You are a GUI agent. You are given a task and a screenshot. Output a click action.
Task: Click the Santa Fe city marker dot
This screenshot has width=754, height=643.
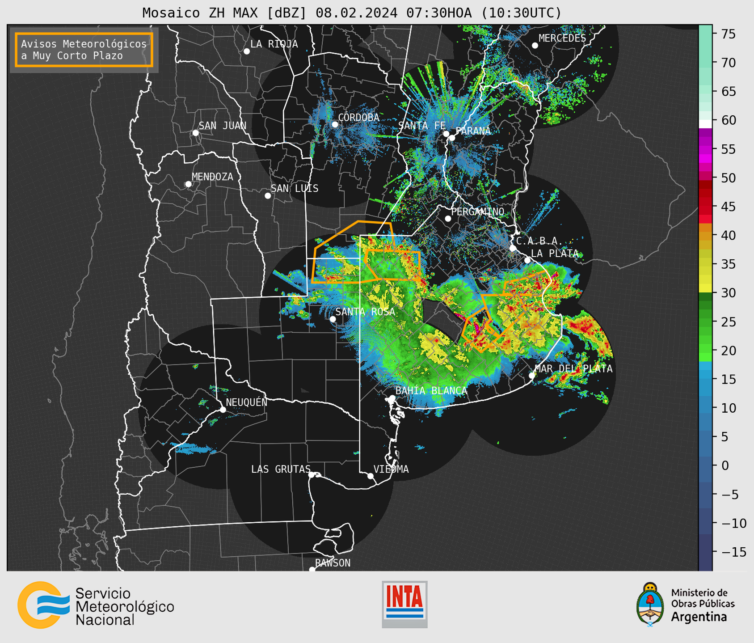[x=446, y=134]
